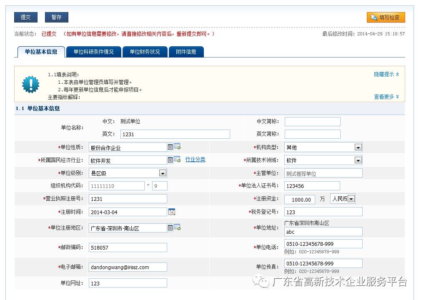421x300 pixels.
Task: Open the 人民币 currency dropdown
Action: (351, 199)
